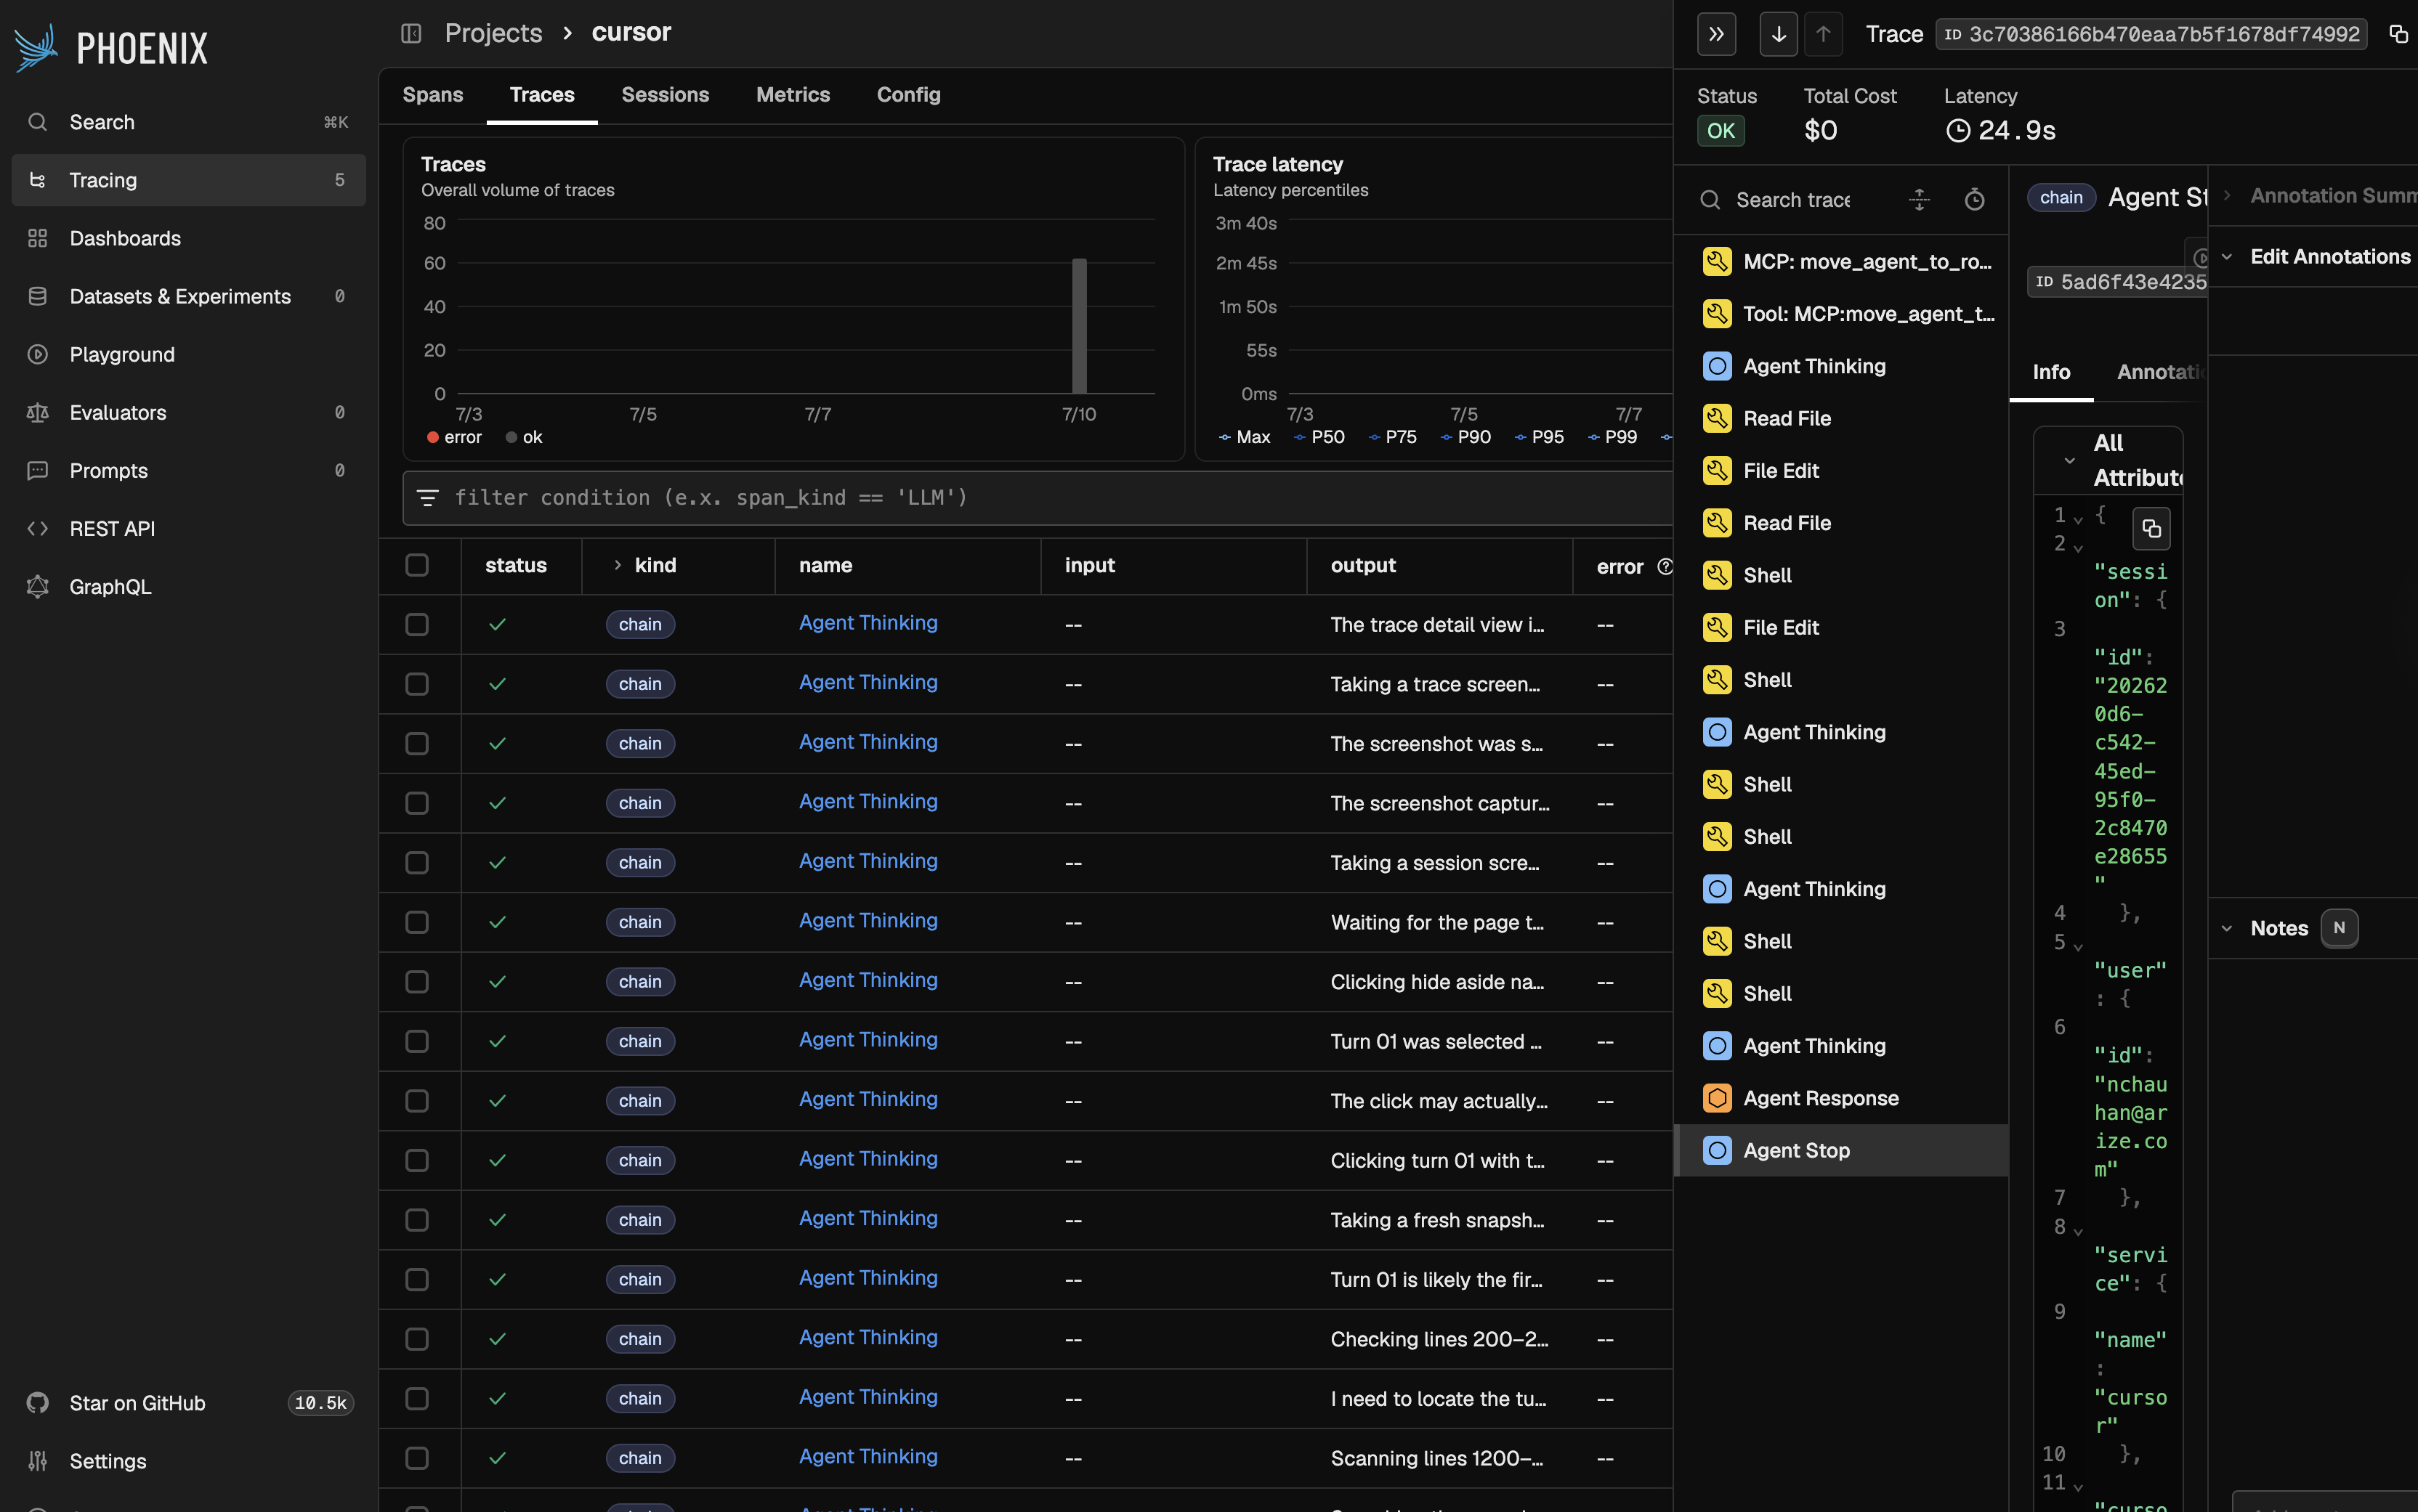Go to next trace using down arrow

coord(1779,34)
